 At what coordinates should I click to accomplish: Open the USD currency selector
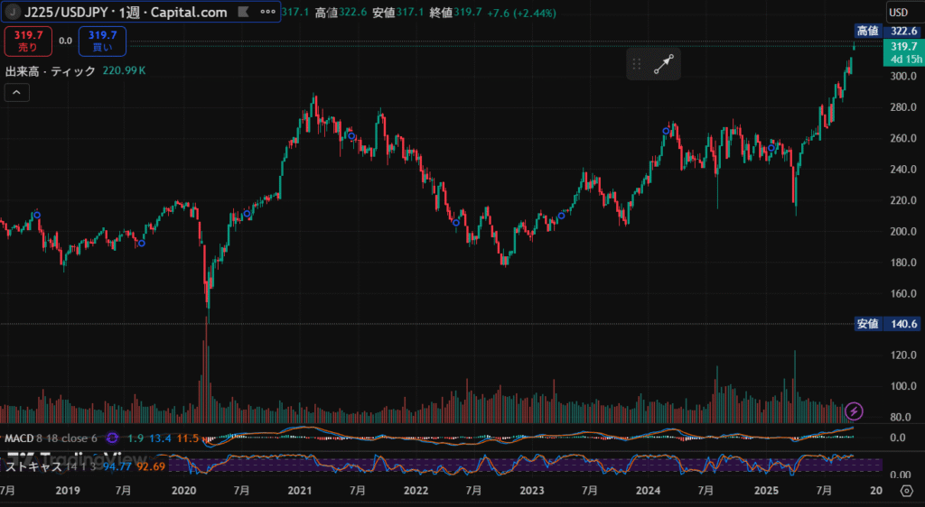899,12
